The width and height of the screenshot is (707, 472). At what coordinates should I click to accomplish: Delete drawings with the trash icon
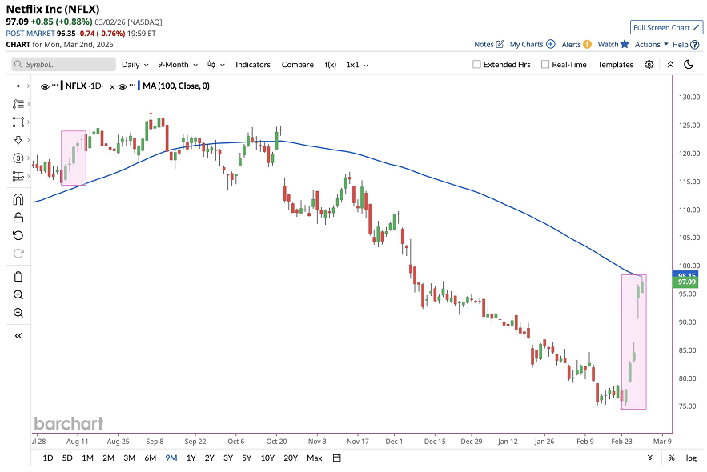[x=18, y=277]
